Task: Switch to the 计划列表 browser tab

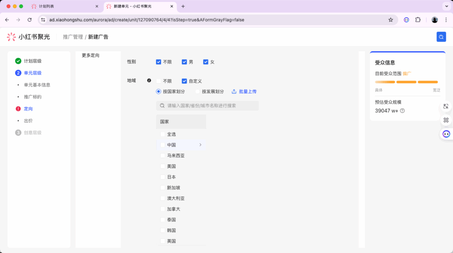Action: pyautogui.click(x=65, y=6)
